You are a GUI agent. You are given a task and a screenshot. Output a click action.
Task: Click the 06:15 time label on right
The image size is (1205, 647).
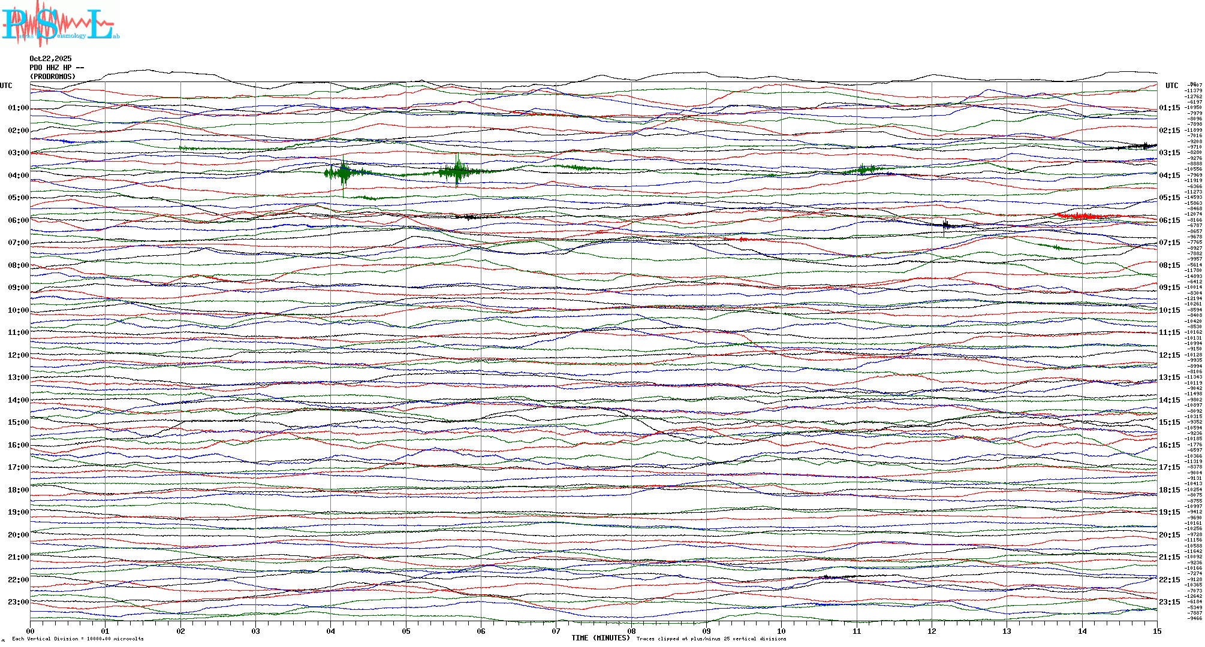(x=1169, y=220)
